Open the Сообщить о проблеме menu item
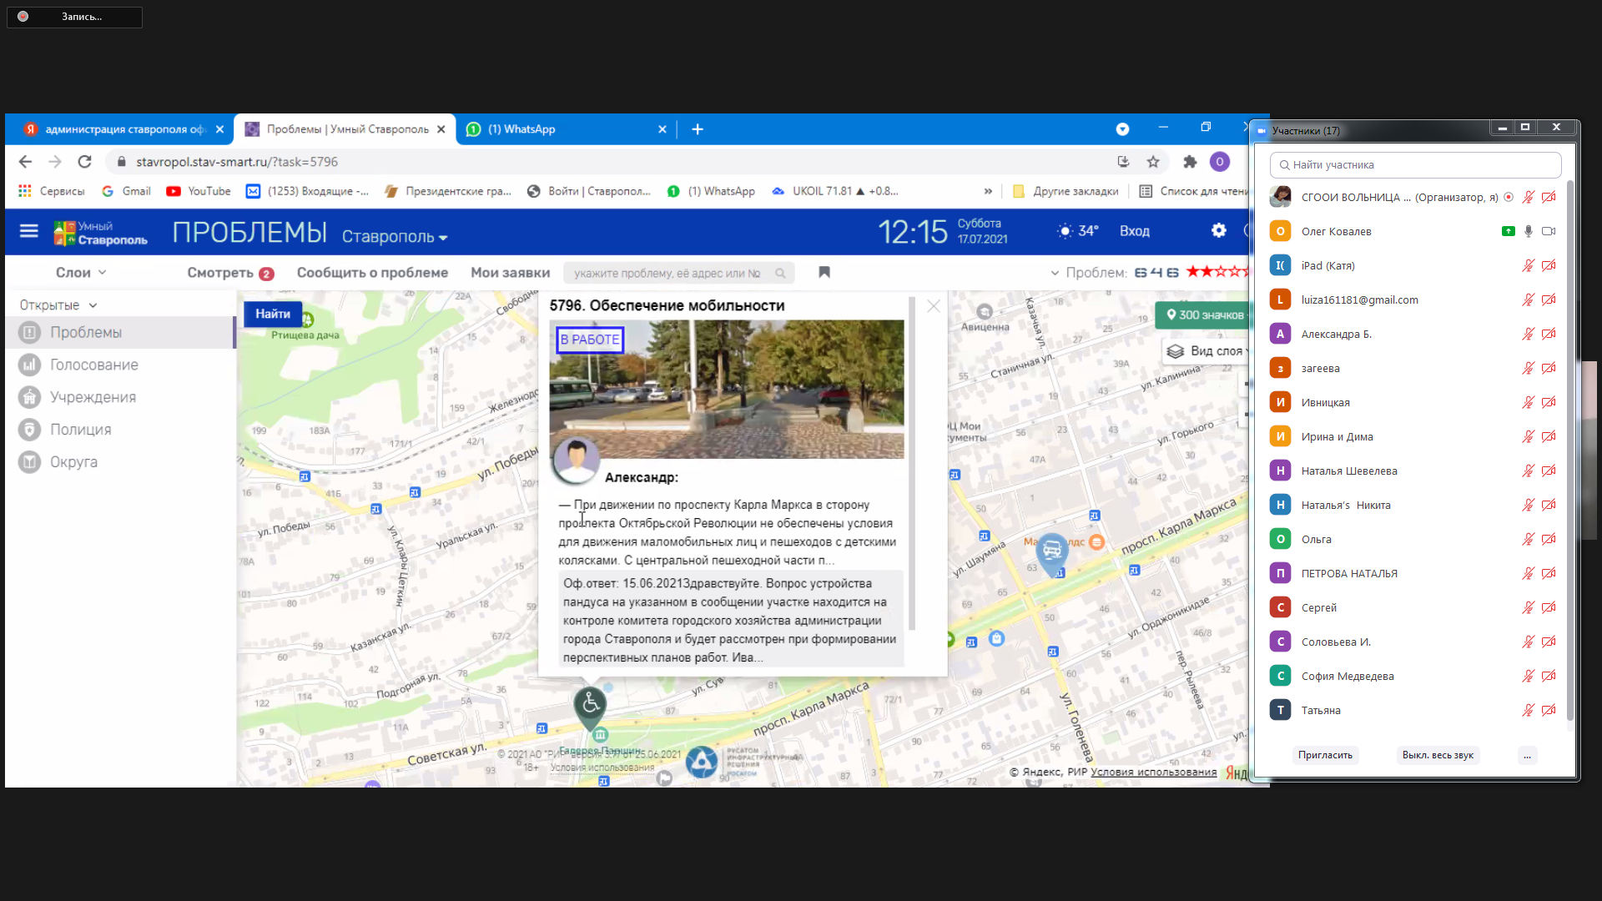 click(x=372, y=273)
